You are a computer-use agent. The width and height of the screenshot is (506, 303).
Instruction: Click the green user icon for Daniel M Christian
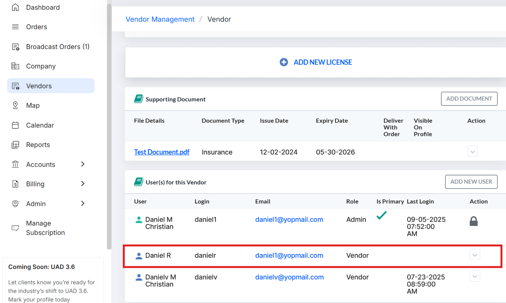pyautogui.click(x=139, y=220)
